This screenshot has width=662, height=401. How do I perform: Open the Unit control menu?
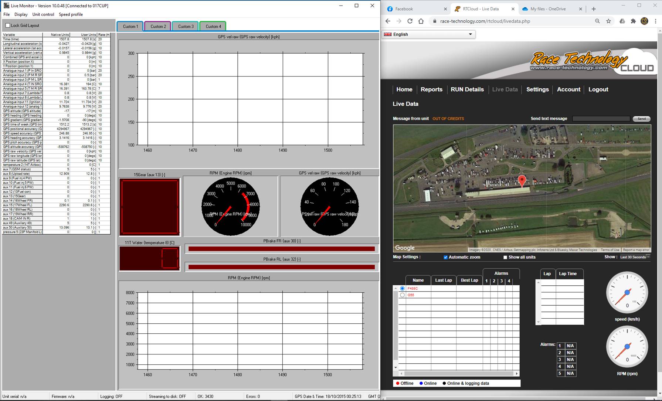[43, 14]
